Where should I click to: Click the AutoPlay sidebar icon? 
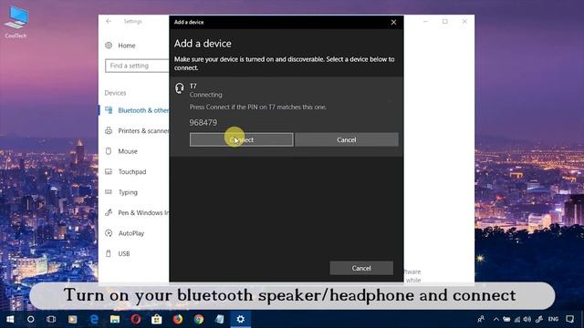(x=109, y=233)
